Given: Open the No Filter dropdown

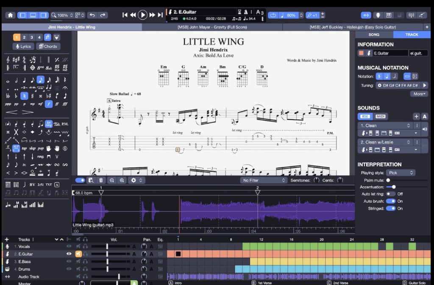Looking at the screenshot, I should [x=264, y=180].
